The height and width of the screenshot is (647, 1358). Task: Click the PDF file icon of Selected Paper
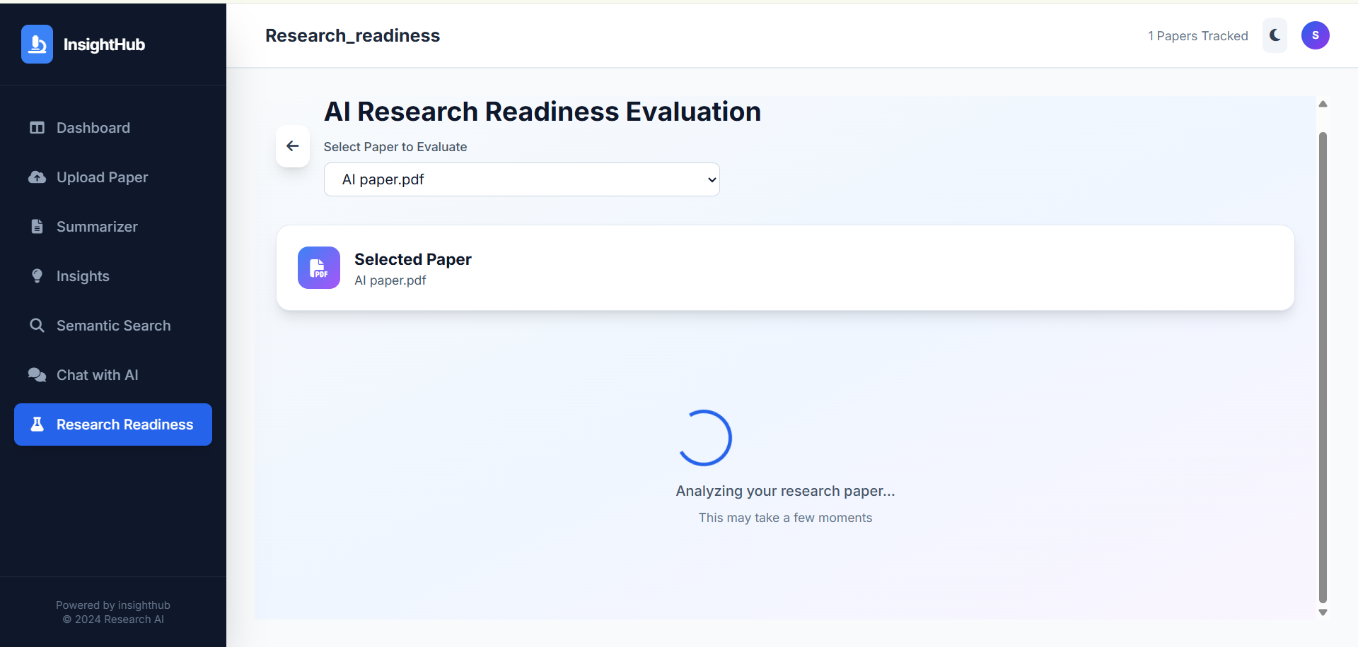(319, 268)
